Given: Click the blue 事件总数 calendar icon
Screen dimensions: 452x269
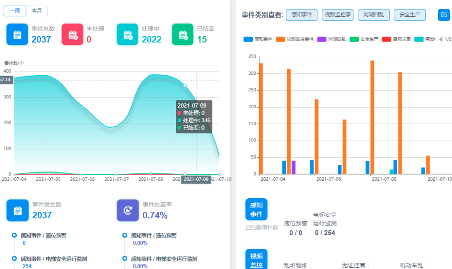Looking at the screenshot, I should tap(17, 35).
